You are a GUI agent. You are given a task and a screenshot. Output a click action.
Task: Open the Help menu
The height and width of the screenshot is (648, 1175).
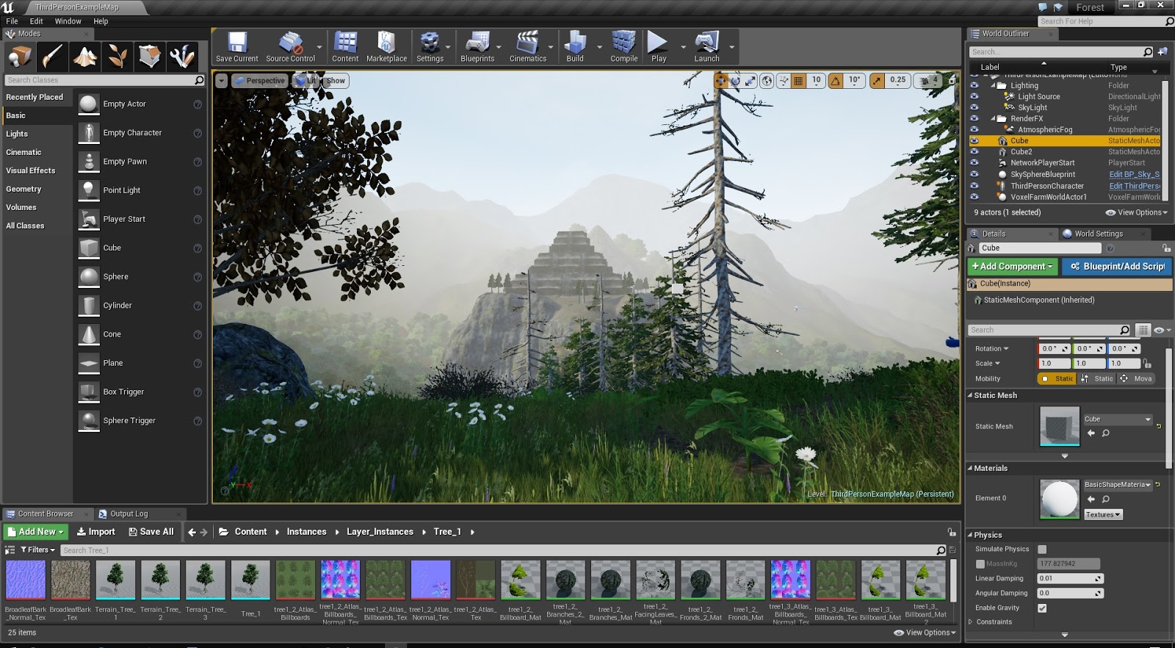[101, 21]
